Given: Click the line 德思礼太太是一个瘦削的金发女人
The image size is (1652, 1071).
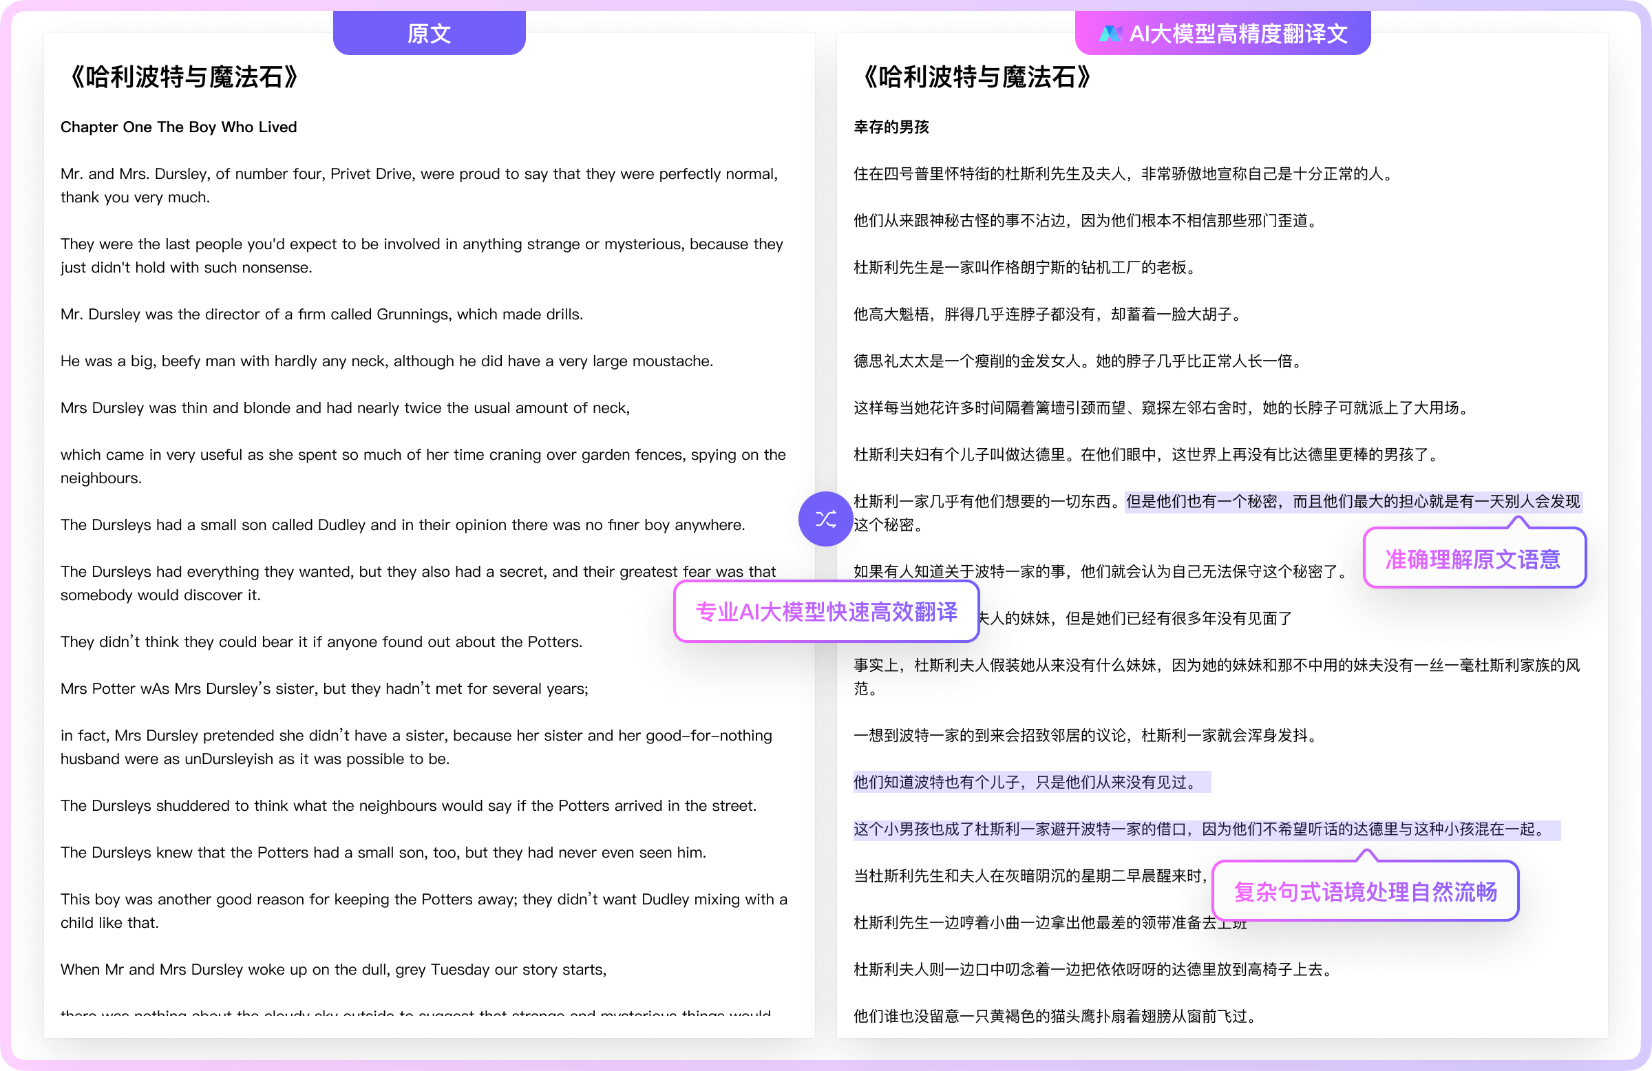Looking at the screenshot, I should (1078, 361).
